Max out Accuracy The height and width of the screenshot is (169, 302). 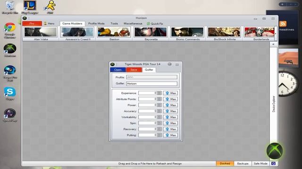pos(170,111)
